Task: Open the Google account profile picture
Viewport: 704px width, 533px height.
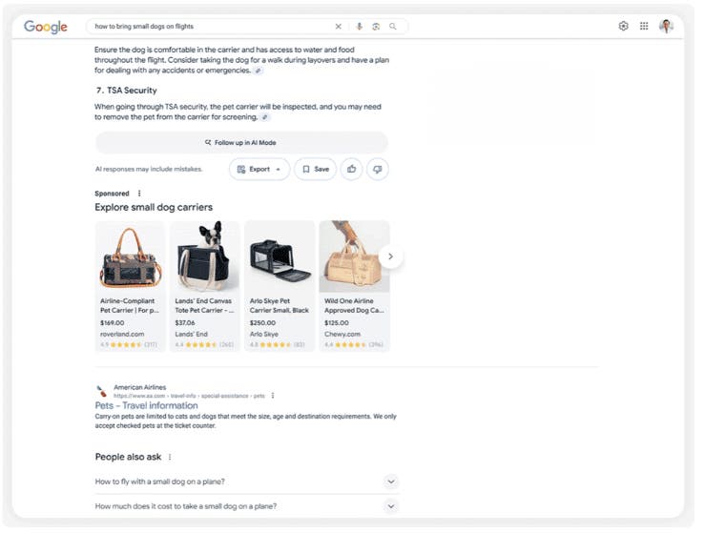Action: pyautogui.click(x=666, y=26)
